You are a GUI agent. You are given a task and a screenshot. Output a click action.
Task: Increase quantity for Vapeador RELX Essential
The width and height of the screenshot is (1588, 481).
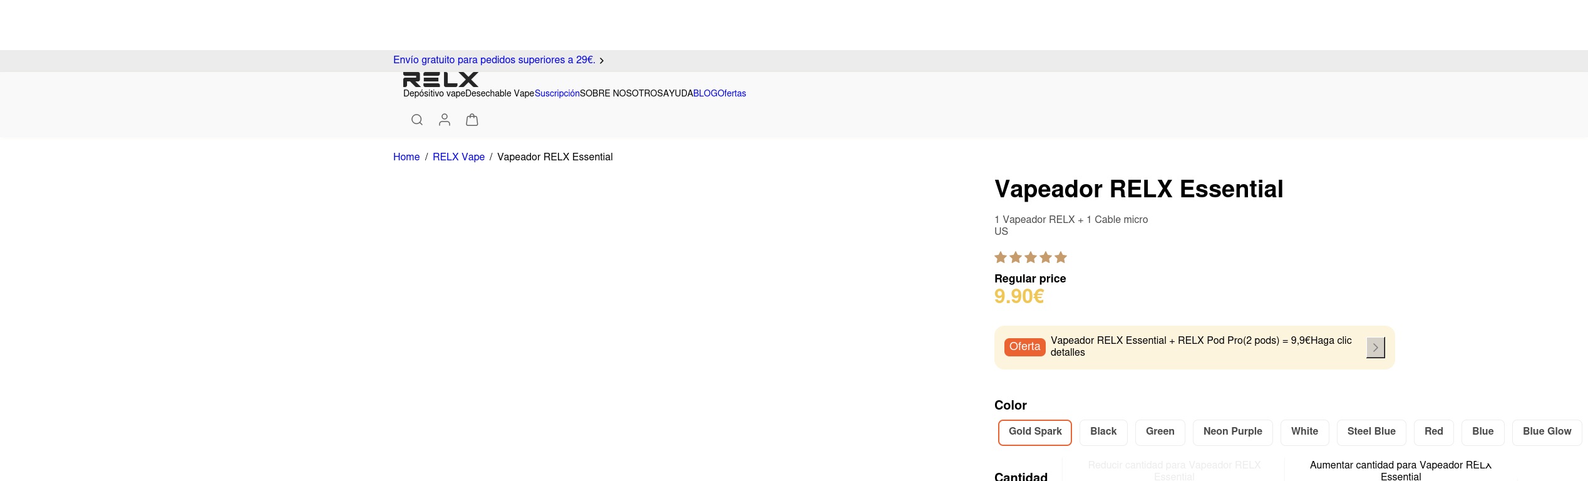pyautogui.click(x=1400, y=470)
